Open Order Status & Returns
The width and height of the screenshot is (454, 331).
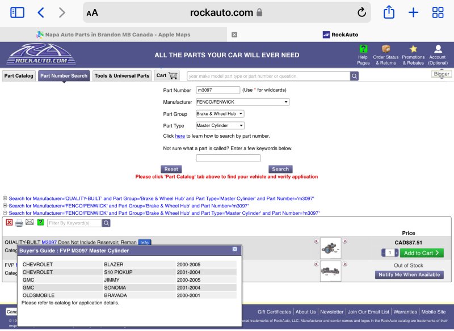386,49
